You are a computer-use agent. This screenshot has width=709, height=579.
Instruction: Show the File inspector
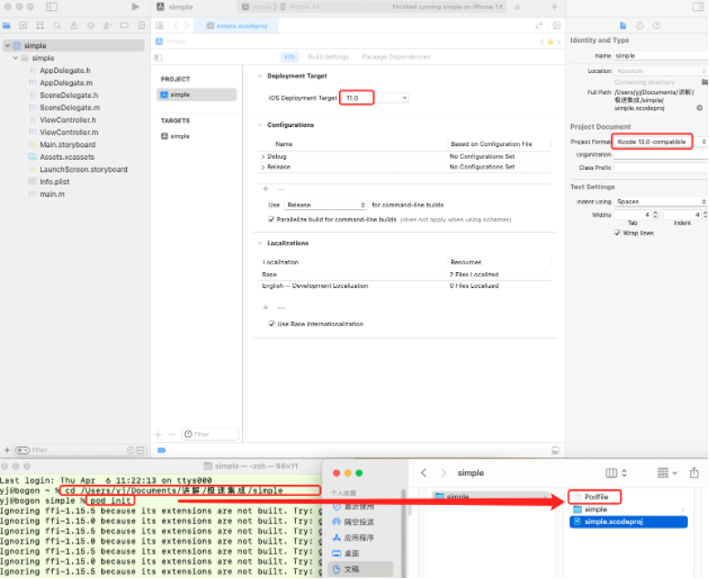coord(623,26)
